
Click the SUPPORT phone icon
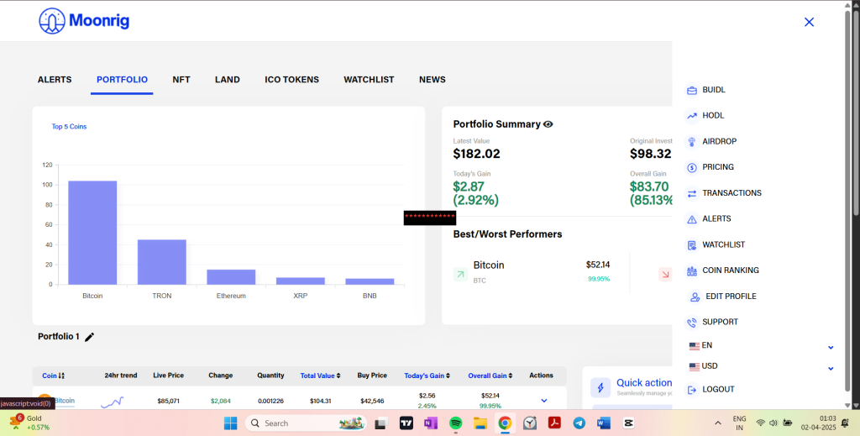point(692,323)
